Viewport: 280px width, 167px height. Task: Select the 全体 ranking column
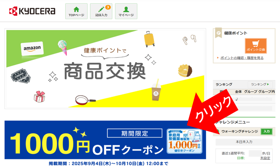coord(238,91)
